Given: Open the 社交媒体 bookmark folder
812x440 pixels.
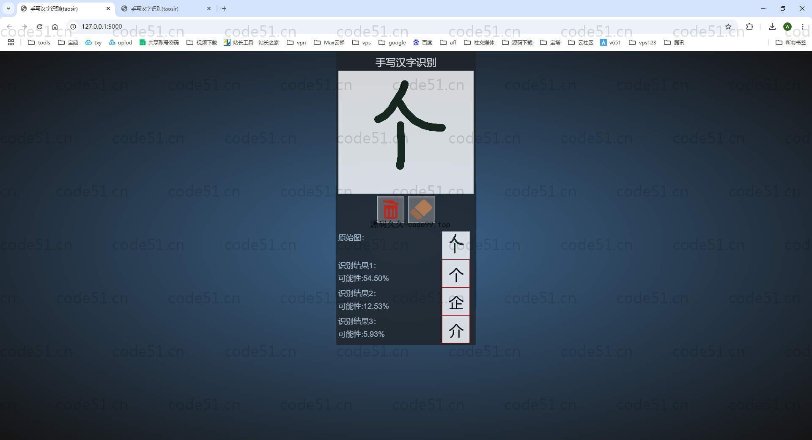Looking at the screenshot, I should click(x=479, y=42).
